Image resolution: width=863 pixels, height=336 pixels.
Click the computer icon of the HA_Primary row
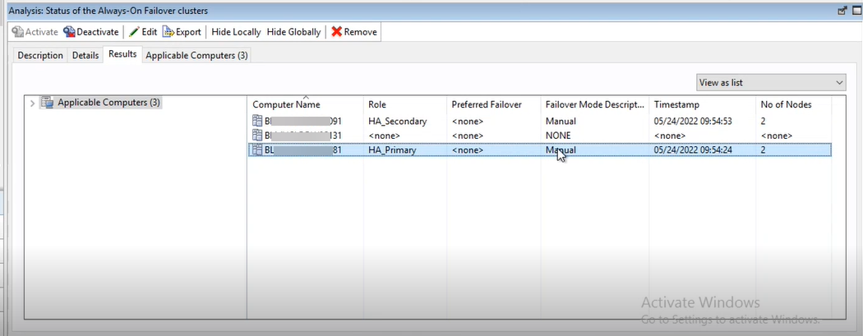pos(257,150)
